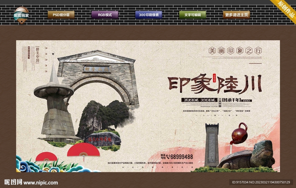The width and height of the screenshot is (296, 188).
Task: Click the 印象陆川 poster title
Action: (215, 84)
